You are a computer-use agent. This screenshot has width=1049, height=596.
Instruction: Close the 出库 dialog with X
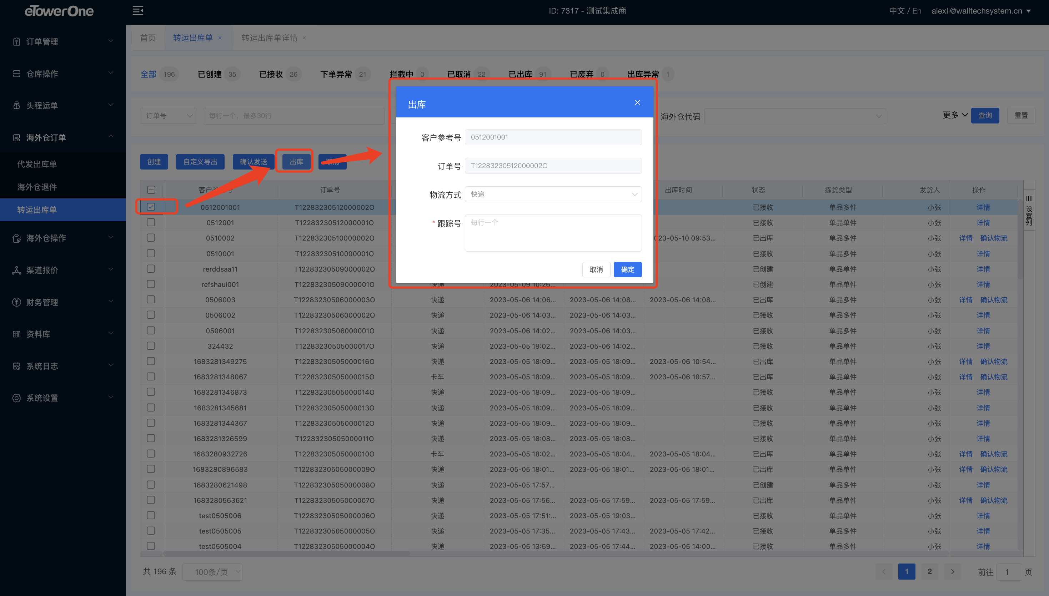coord(637,102)
